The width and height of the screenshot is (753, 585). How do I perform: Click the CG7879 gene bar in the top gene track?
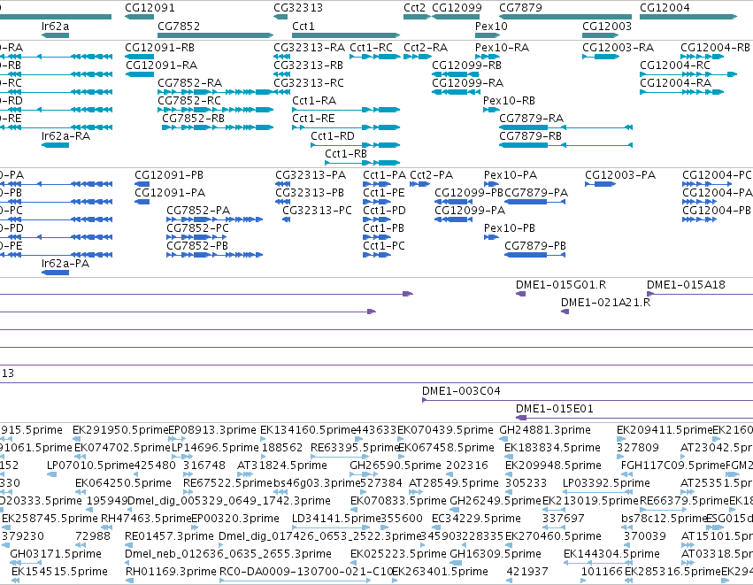[565, 17]
